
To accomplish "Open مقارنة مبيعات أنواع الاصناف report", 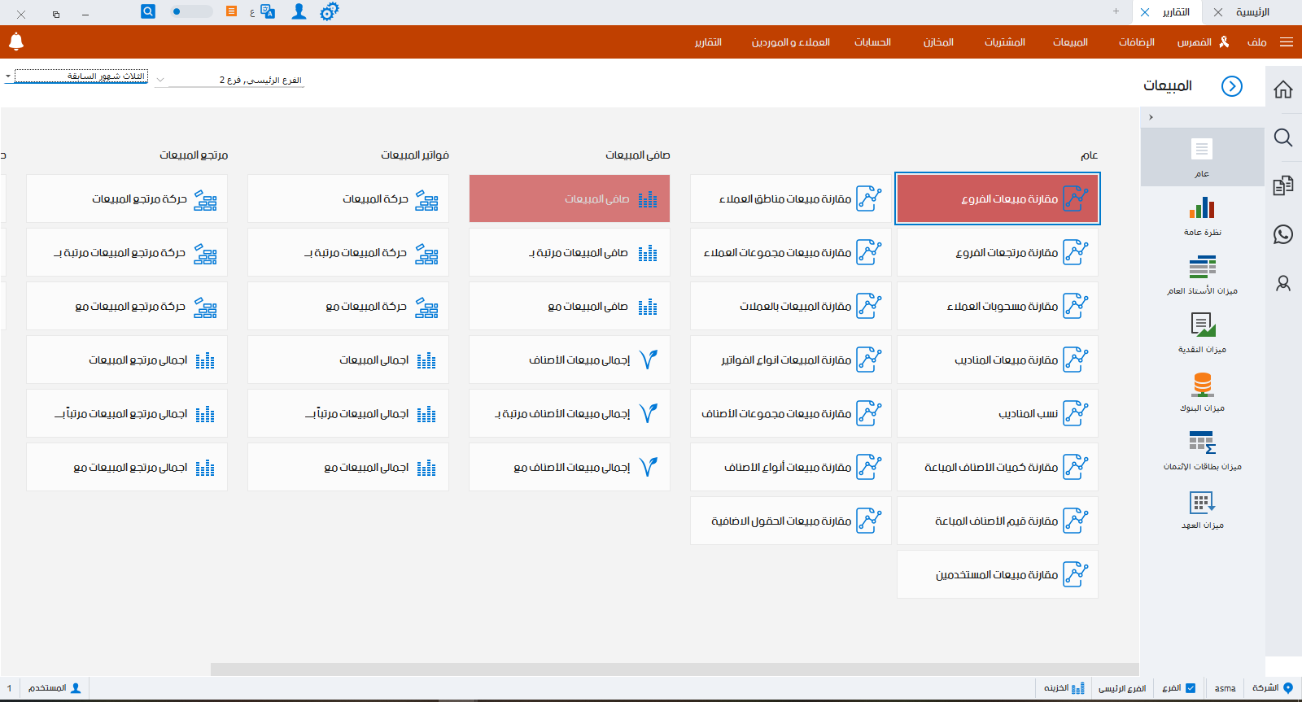I will coord(791,467).
